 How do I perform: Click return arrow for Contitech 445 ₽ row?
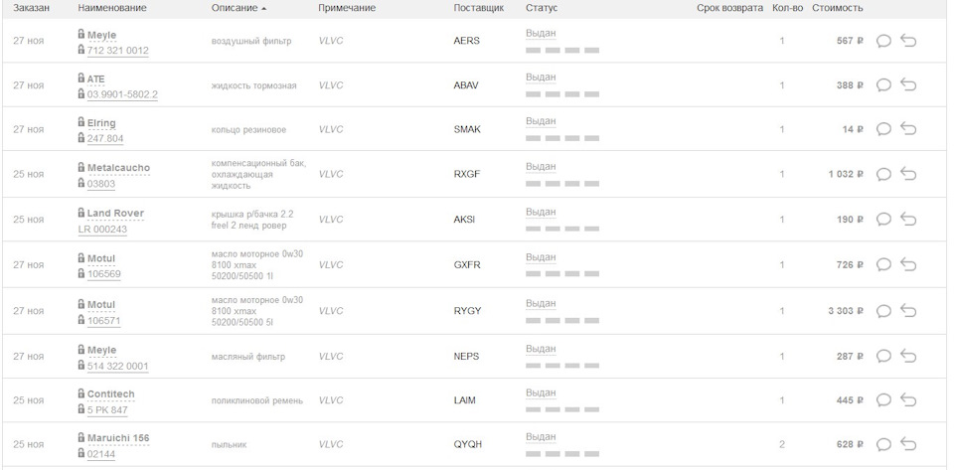(907, 400)
